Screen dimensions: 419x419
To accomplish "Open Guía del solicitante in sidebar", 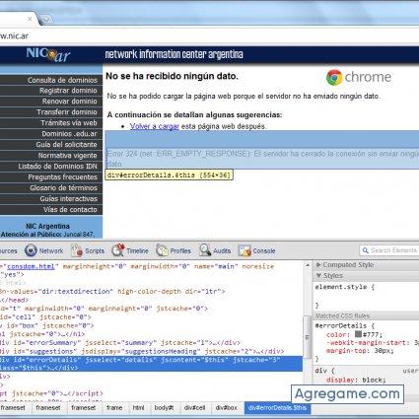I will [66, 145].
